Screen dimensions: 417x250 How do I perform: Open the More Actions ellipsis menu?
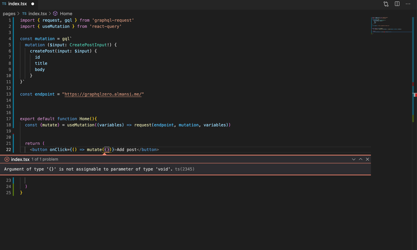pos(408,4)
